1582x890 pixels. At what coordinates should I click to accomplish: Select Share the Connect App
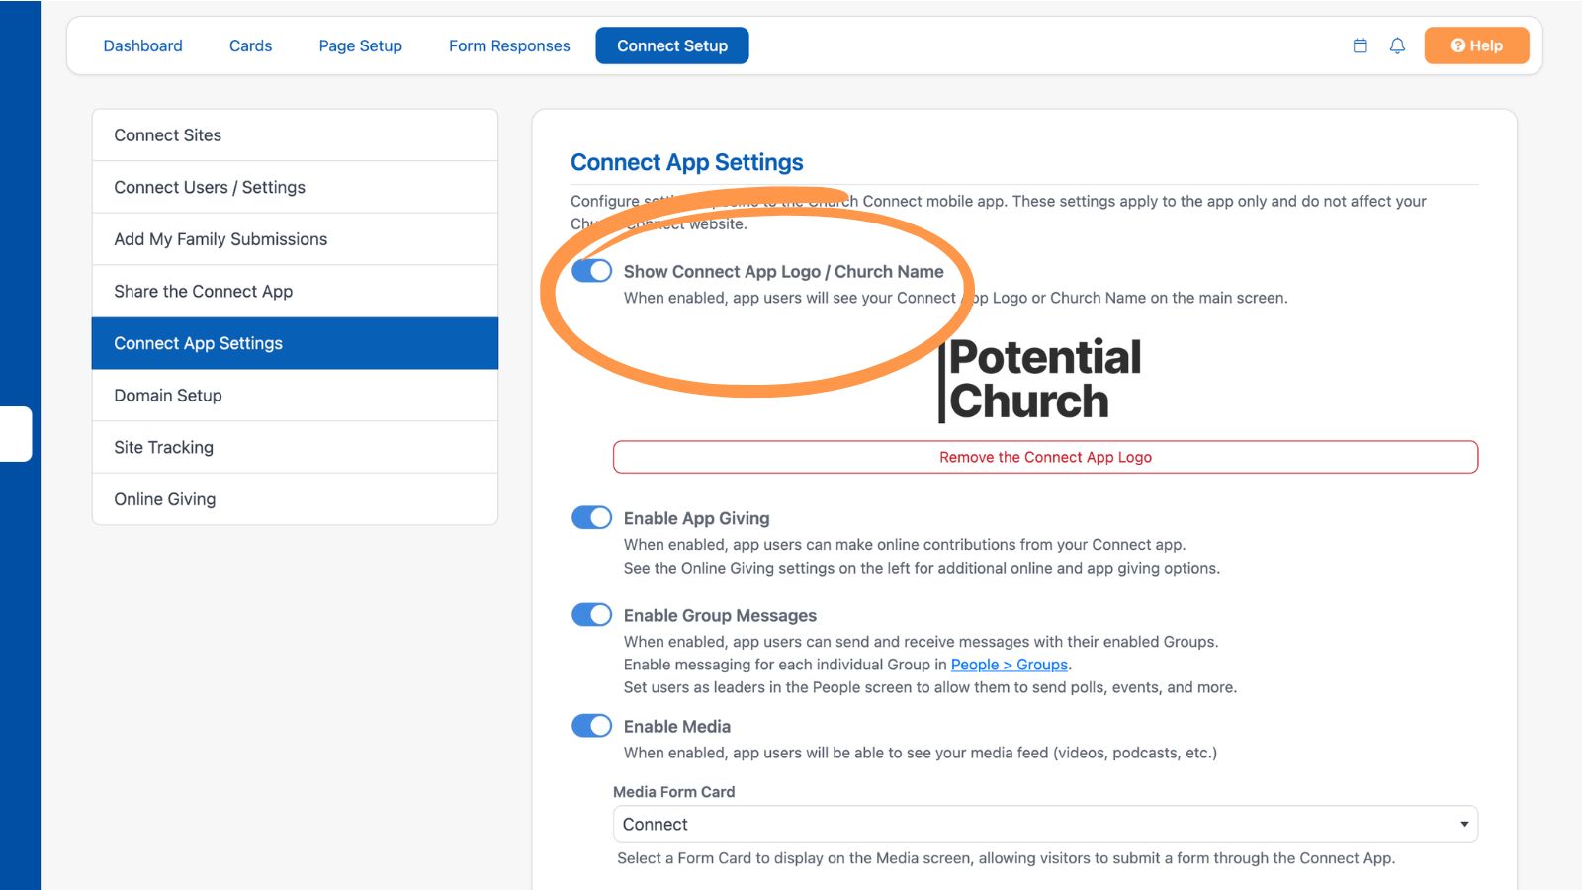[295, 292]
